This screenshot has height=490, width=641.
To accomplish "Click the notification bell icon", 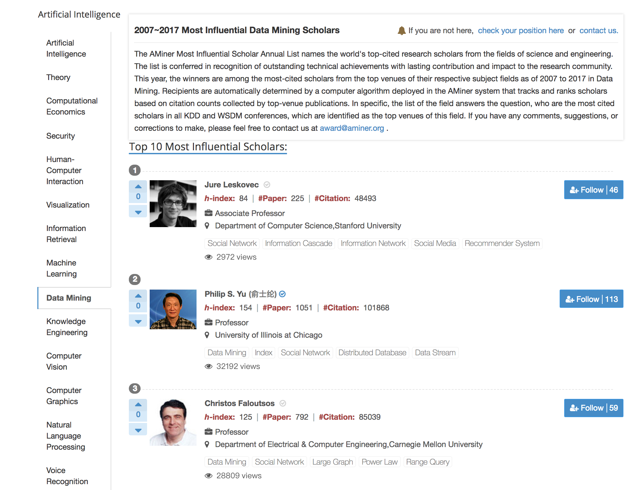I will click(402, 31).
